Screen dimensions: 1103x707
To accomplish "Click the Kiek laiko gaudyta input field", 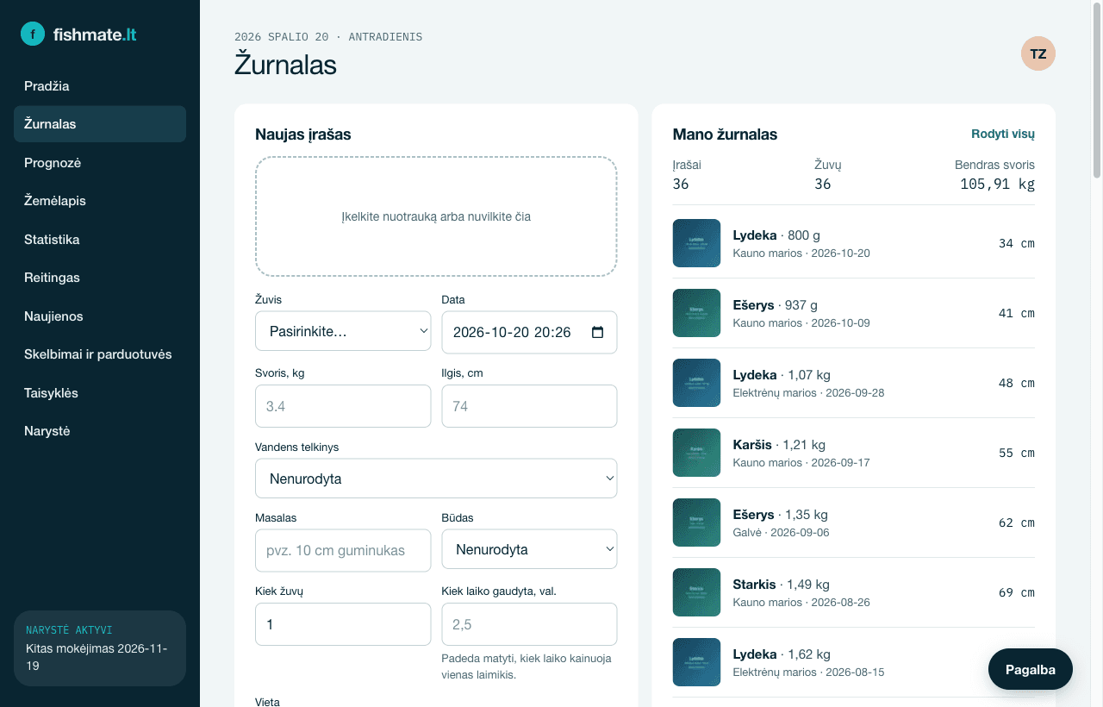I will (529, 624).
